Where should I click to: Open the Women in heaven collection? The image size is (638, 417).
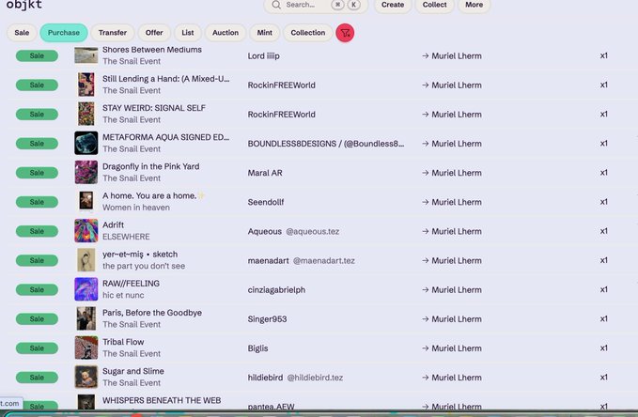click(x=136, y=208)
